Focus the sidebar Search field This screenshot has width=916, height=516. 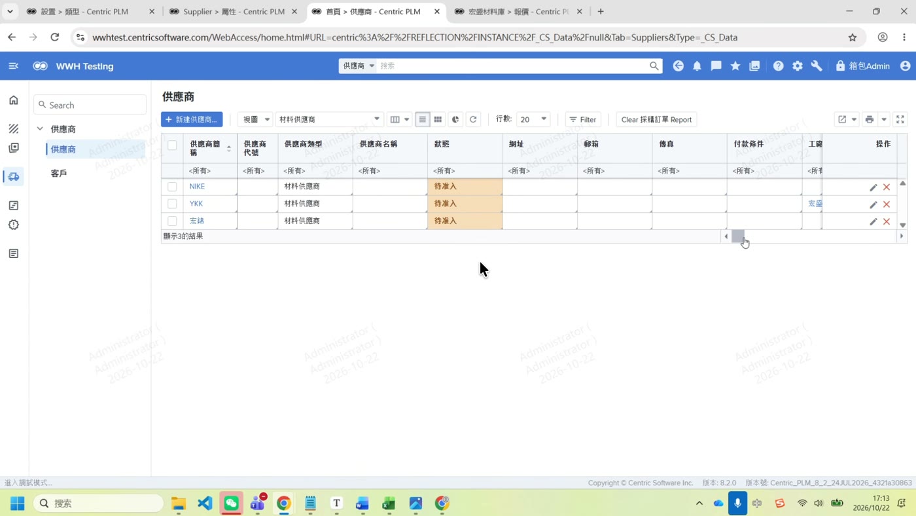90,105
